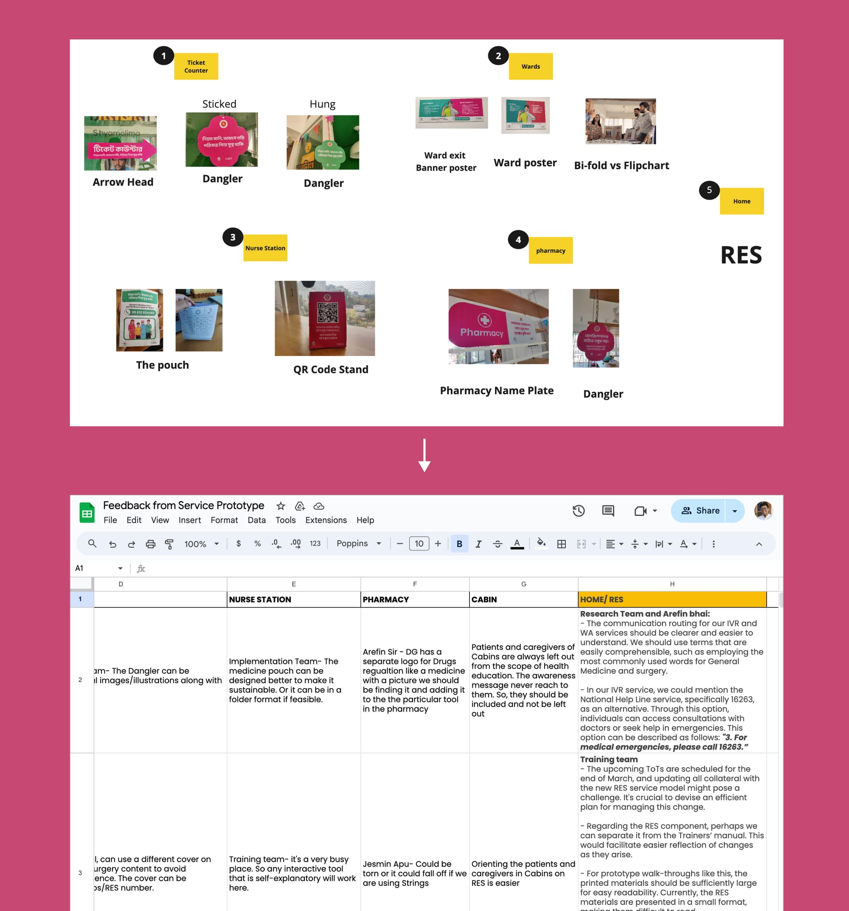The width and height of the screenshot is (849, 911).
Task: Click the Text color icon
Action: pyautogui.click(x=517, y=544)
